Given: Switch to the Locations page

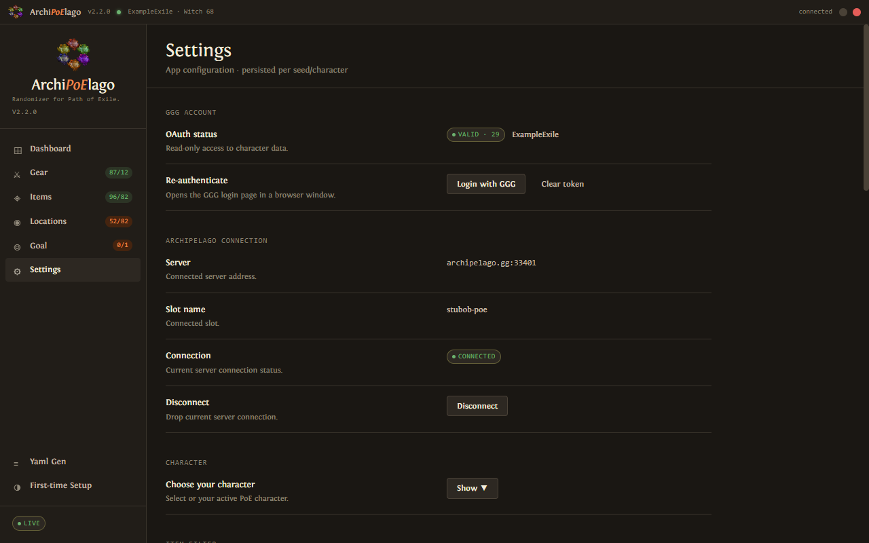Looking at the screenshot, I should click(x=73, y=221).
